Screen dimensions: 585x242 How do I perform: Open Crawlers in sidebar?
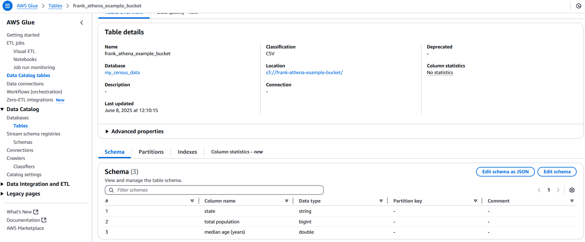coord(16,158)
